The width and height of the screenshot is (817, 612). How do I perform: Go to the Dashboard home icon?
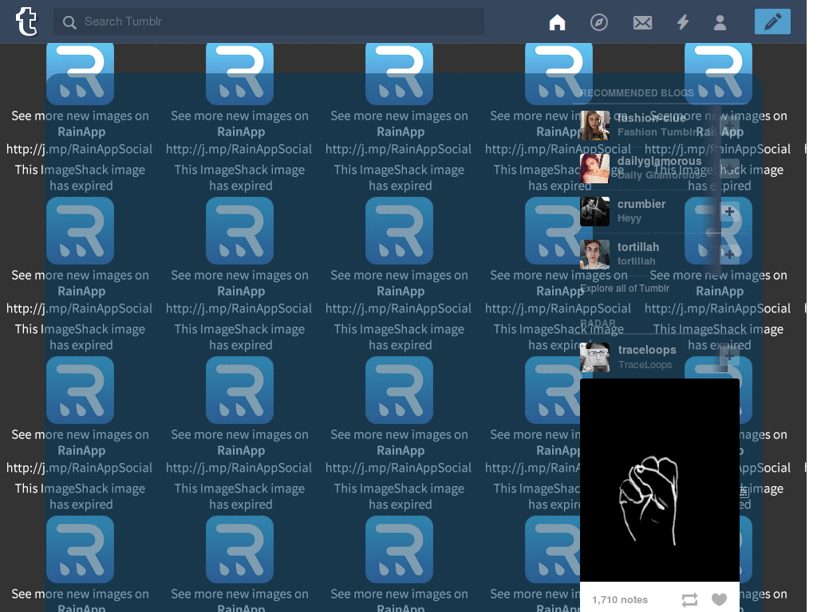[557, 22]
